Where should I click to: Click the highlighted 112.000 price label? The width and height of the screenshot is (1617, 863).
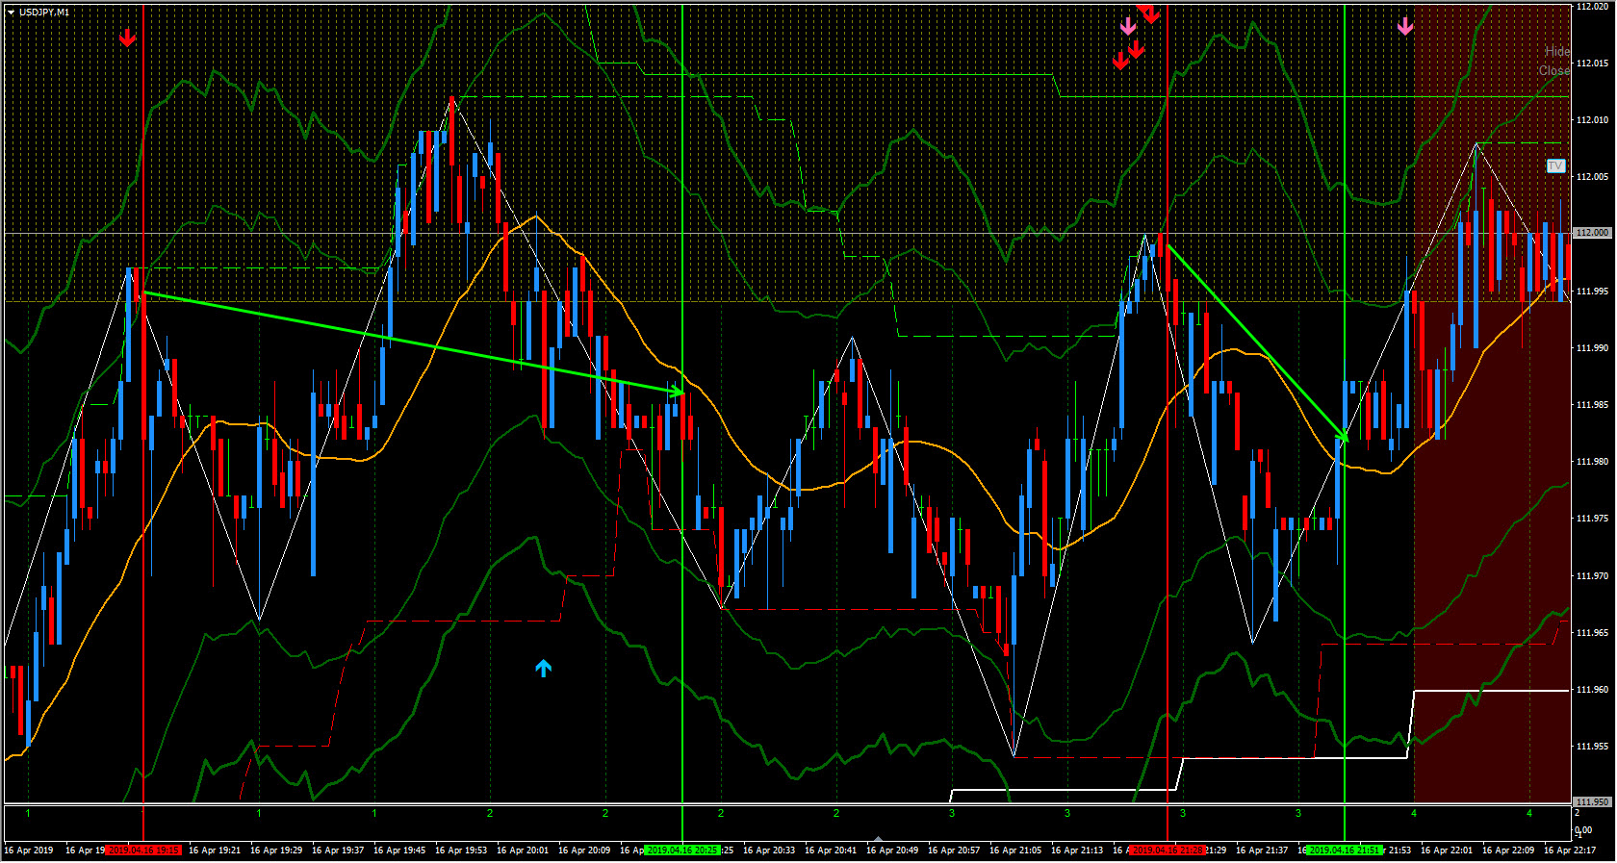[1592, 233]
